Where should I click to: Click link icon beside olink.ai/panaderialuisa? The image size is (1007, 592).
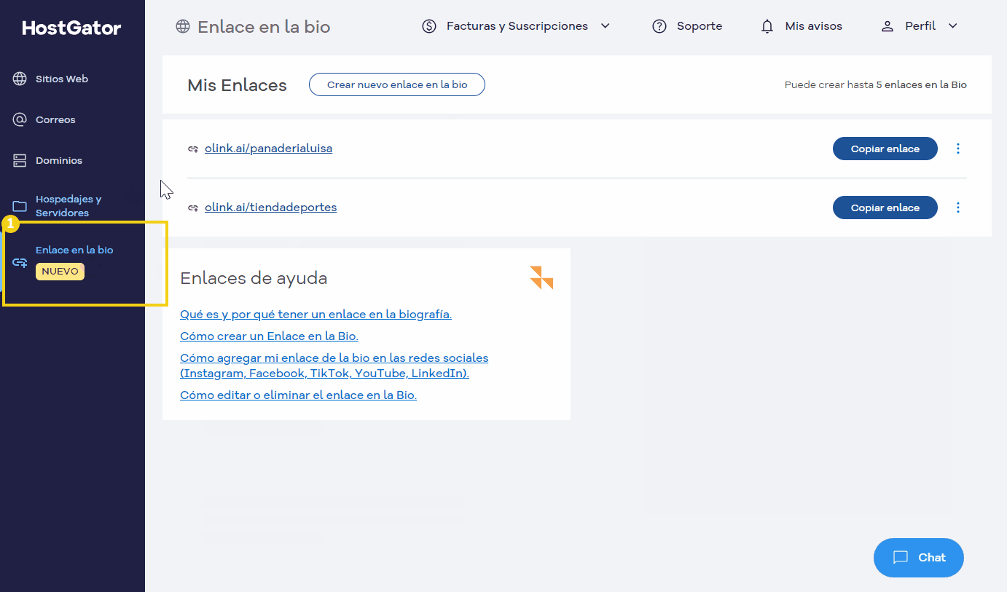(x=193, y=149)
